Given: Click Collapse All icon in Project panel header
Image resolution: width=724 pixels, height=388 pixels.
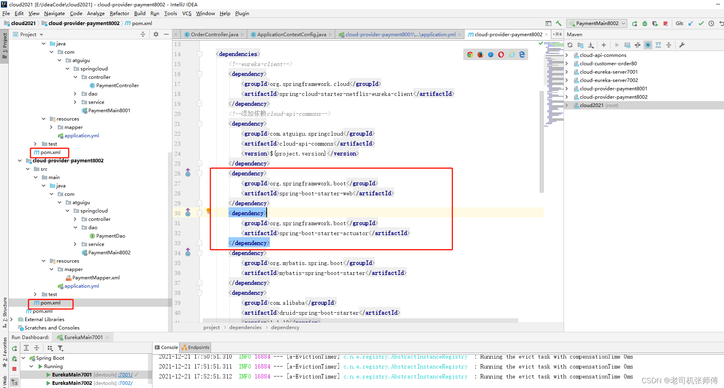Looking at the screenshot, I should tap(143, 34).
